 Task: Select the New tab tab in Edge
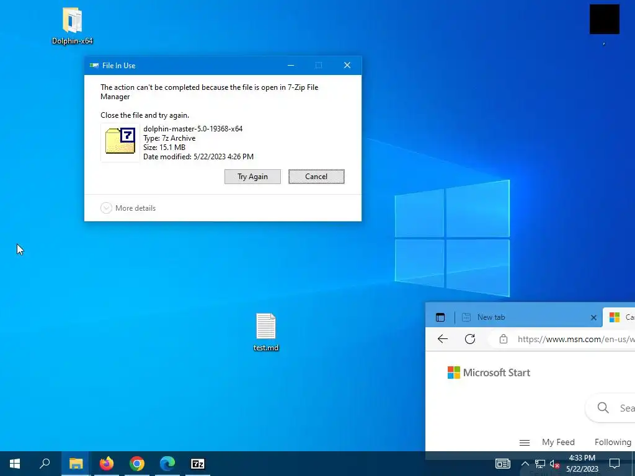tap(529, 317)
